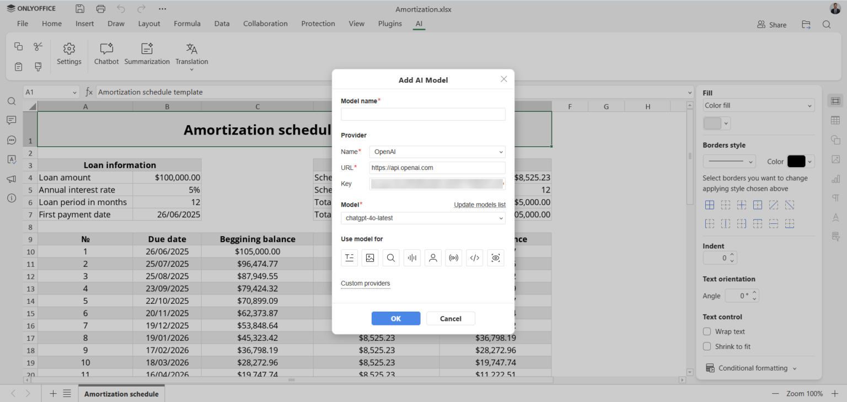Open table settings in the right sidebar
The width and height of the screenshot is (847, 402).
pyautogui.click(x=835, y=120)
